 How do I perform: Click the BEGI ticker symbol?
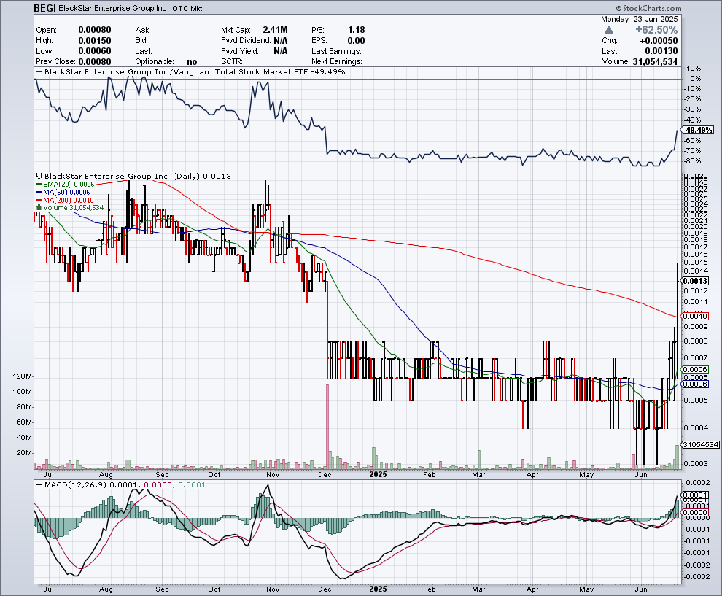pos(45,8)
